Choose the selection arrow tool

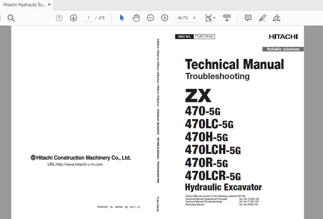pyautogui.click(x=122, y=18)
